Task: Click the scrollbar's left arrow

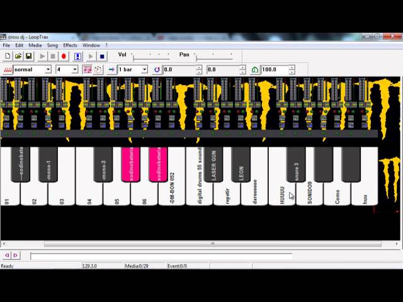Action: tap(3, 243)
